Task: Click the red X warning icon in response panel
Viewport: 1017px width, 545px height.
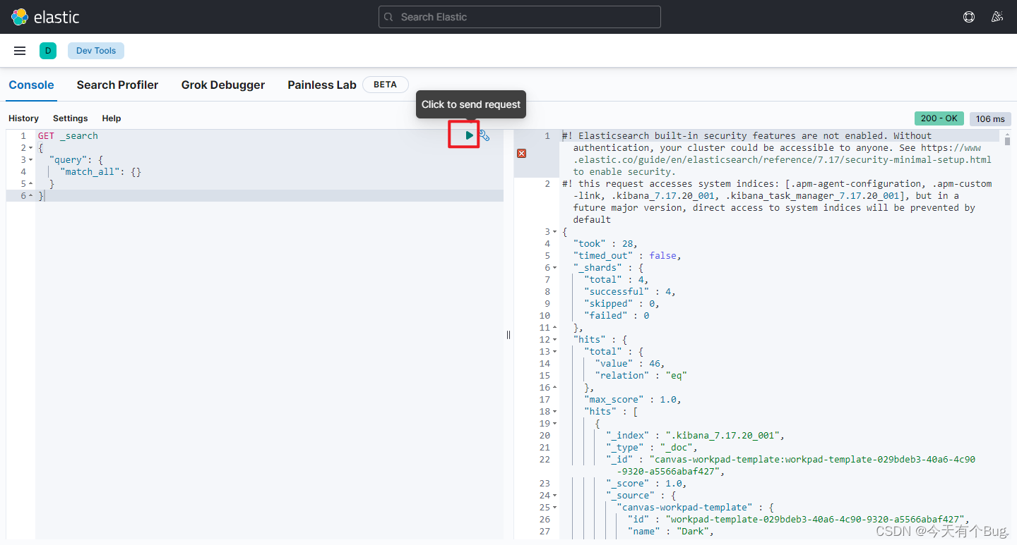Action: pyautogui.click(x=521, y=153)
